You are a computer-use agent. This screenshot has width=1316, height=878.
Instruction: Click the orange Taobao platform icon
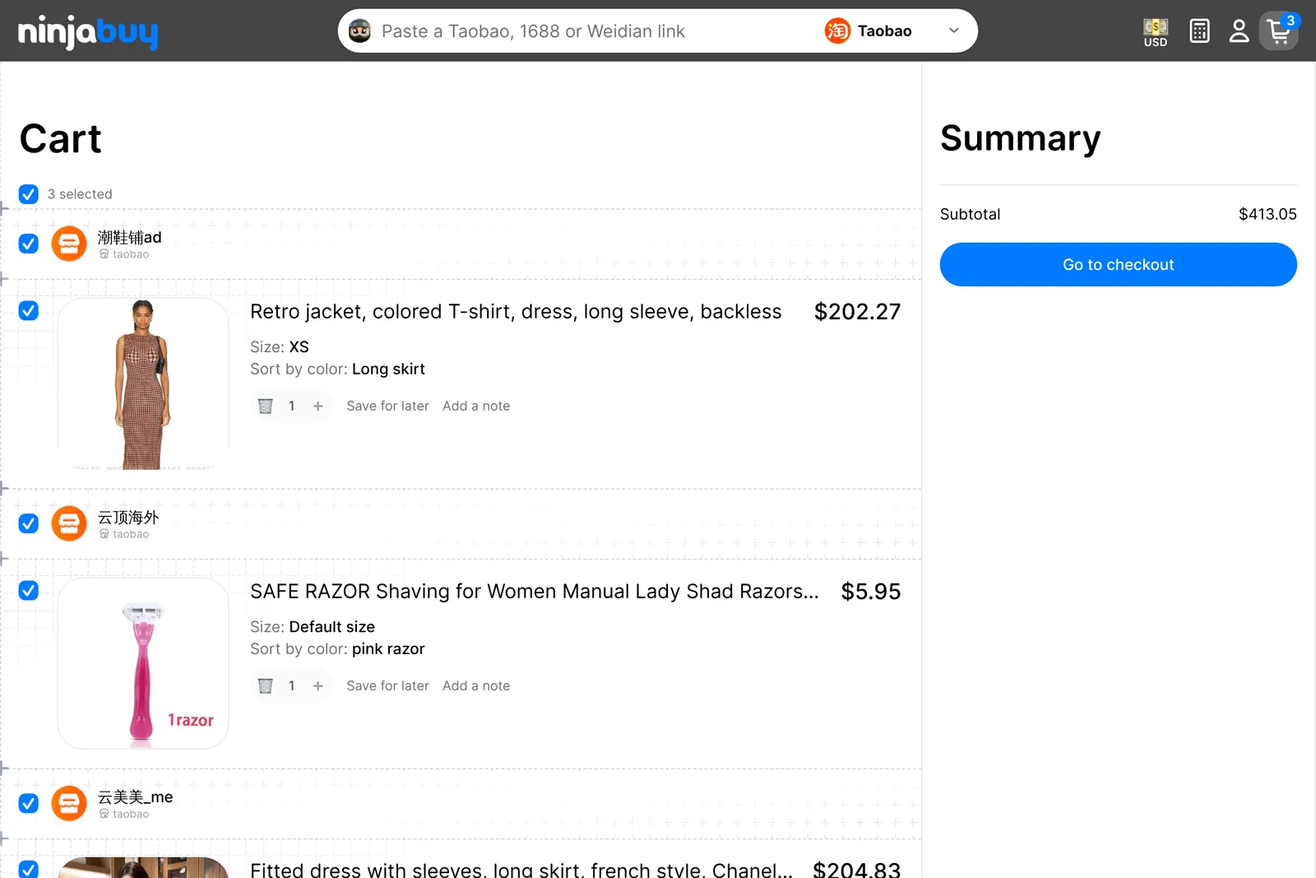coord(837,31)
